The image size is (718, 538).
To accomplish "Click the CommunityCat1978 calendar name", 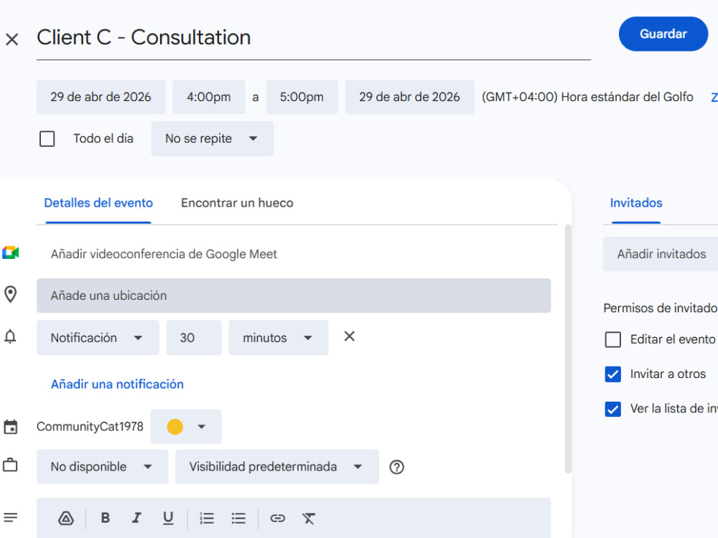I will [x=90, y=426].
